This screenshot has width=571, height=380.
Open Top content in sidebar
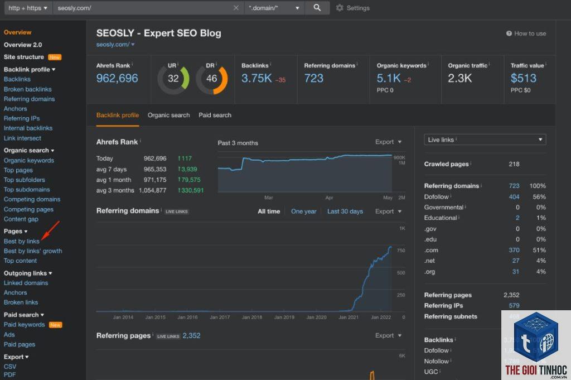[20, 261]
